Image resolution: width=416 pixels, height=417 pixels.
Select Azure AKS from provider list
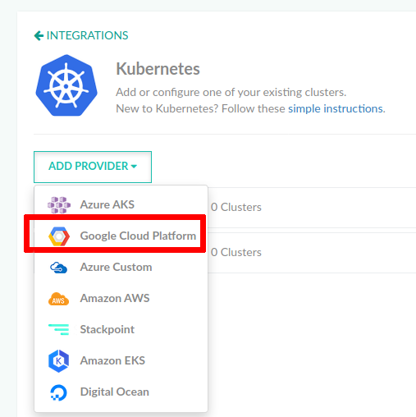(121, 204)
